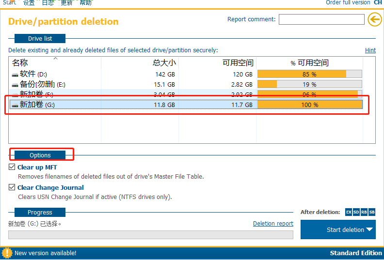Focus the Report comment input field

(321, 19)
